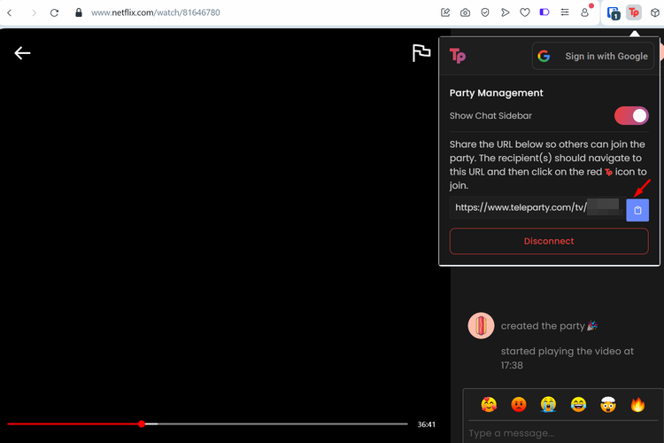Send the crying face emoji reaction

tap(548, 404)
